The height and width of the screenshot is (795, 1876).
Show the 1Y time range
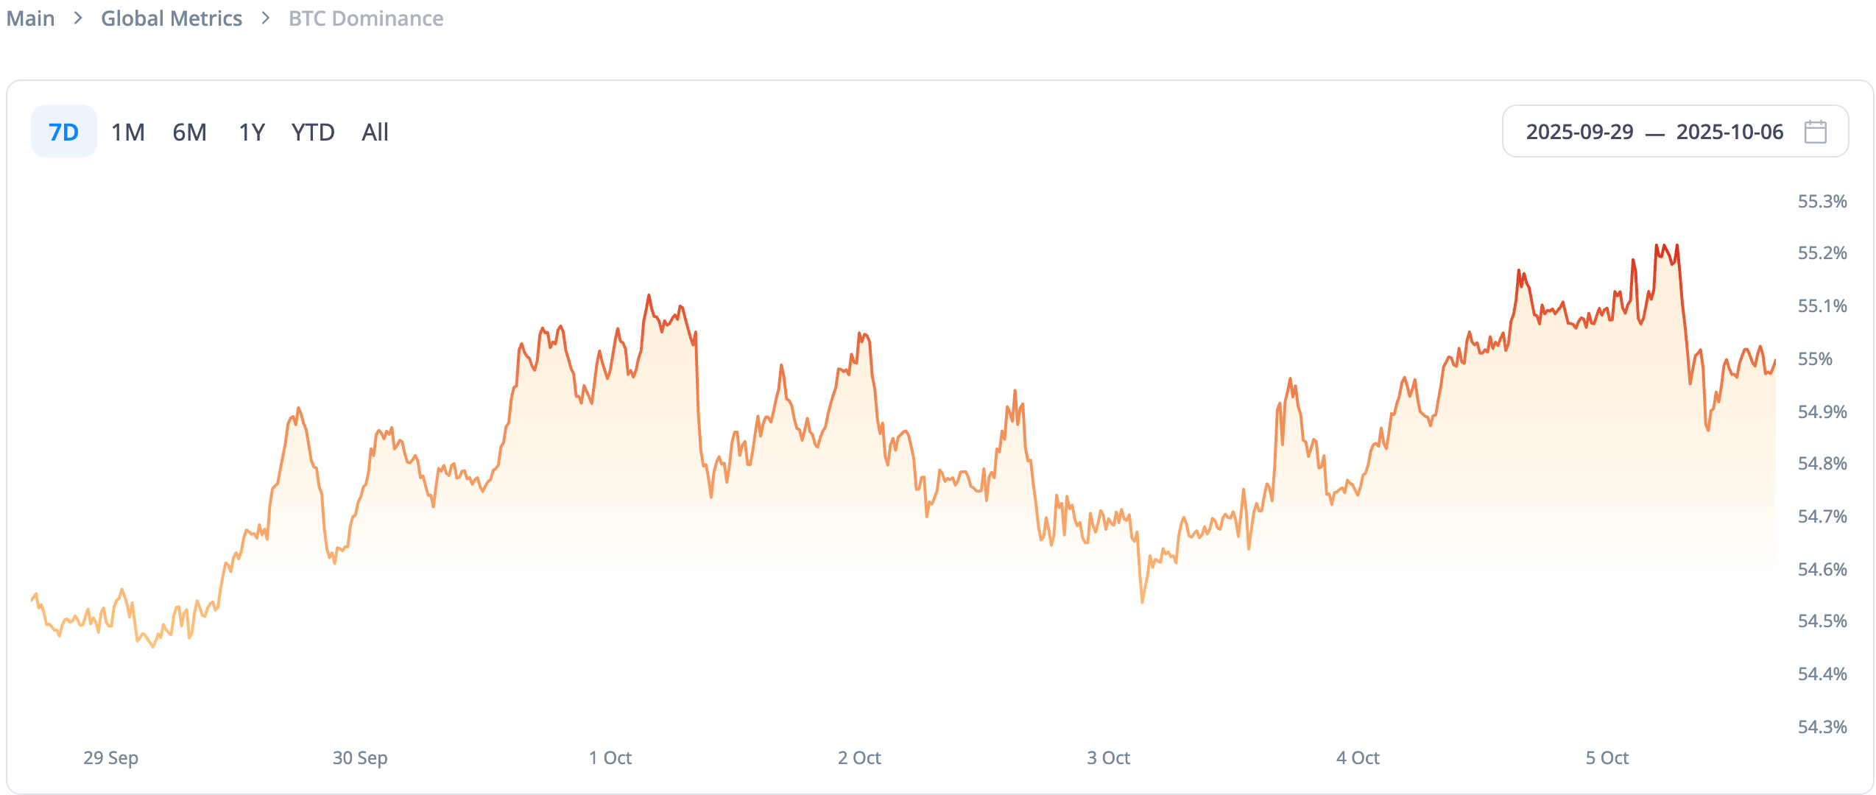[251, 132]
